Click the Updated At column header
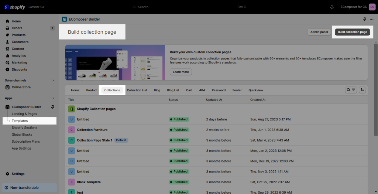This screenshot has height=194, width=378. [214, 100]
